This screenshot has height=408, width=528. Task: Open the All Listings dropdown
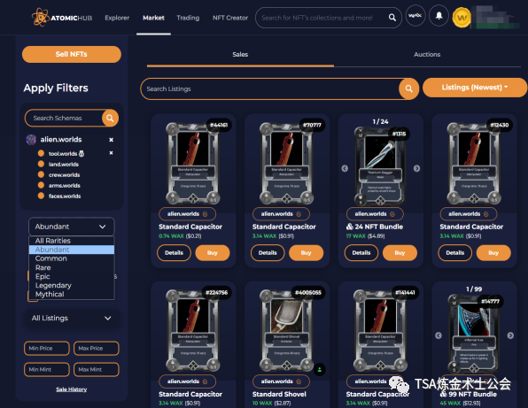click(72, 318)
